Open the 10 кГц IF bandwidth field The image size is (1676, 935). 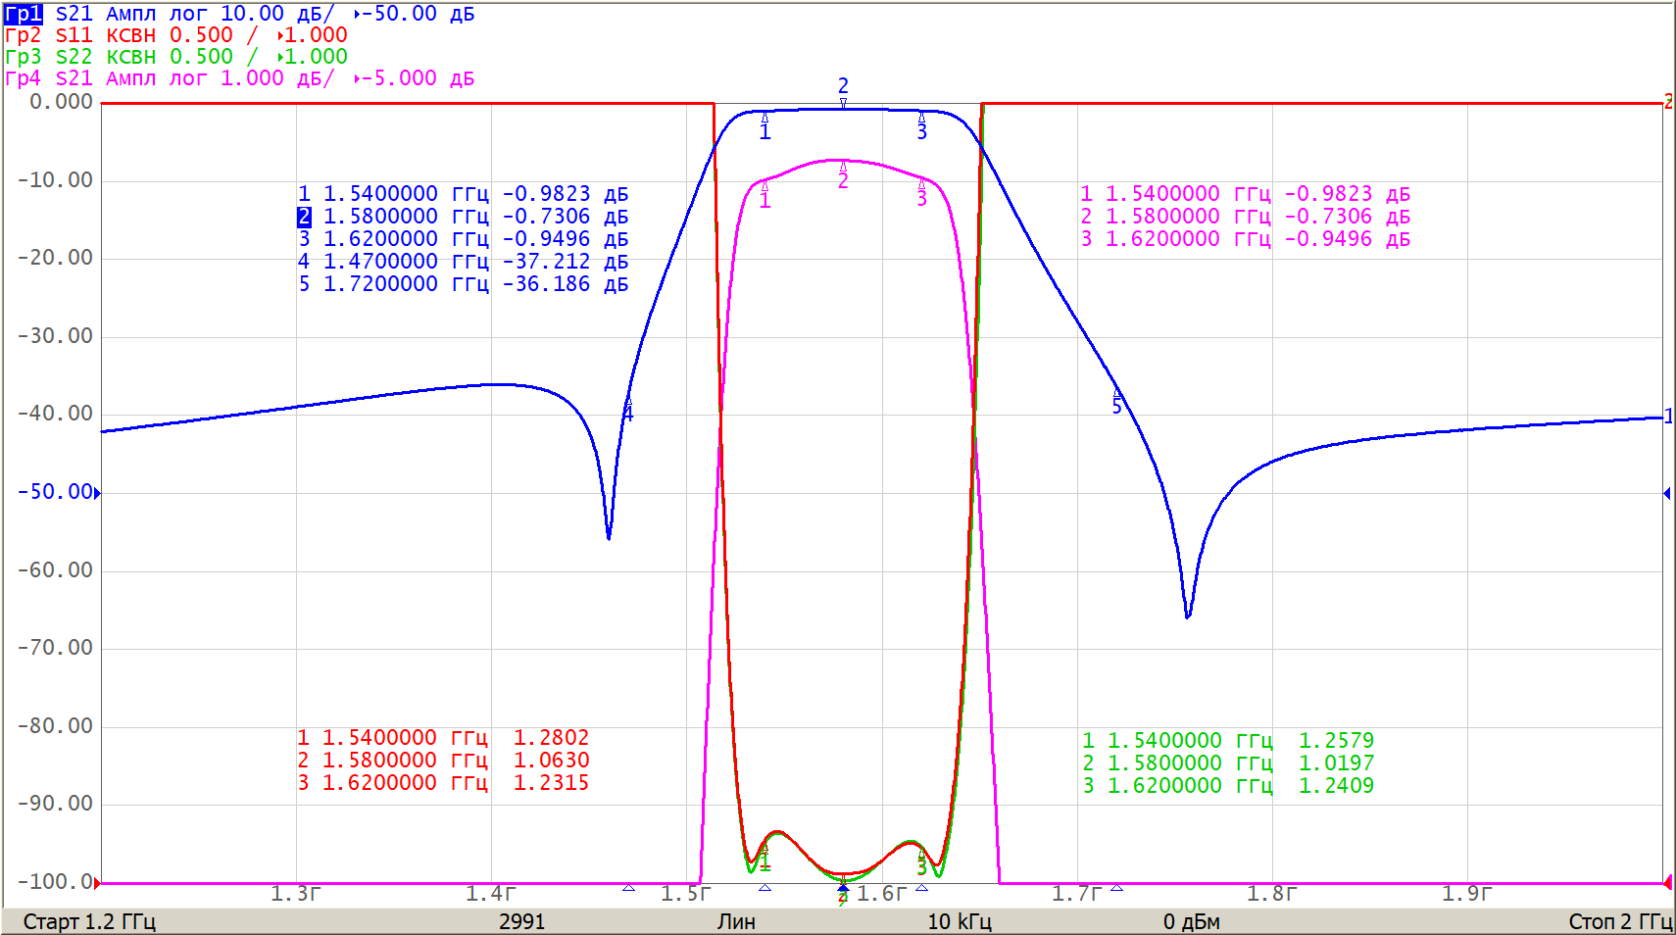(x=959, y=921)
